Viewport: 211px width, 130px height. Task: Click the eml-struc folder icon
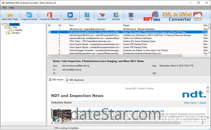tap(10, 33)
